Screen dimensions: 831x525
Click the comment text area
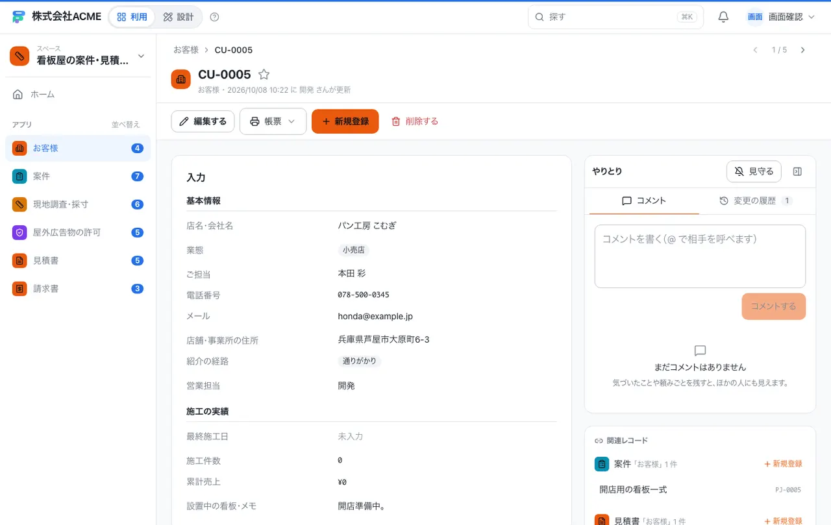tap(700, 256)
